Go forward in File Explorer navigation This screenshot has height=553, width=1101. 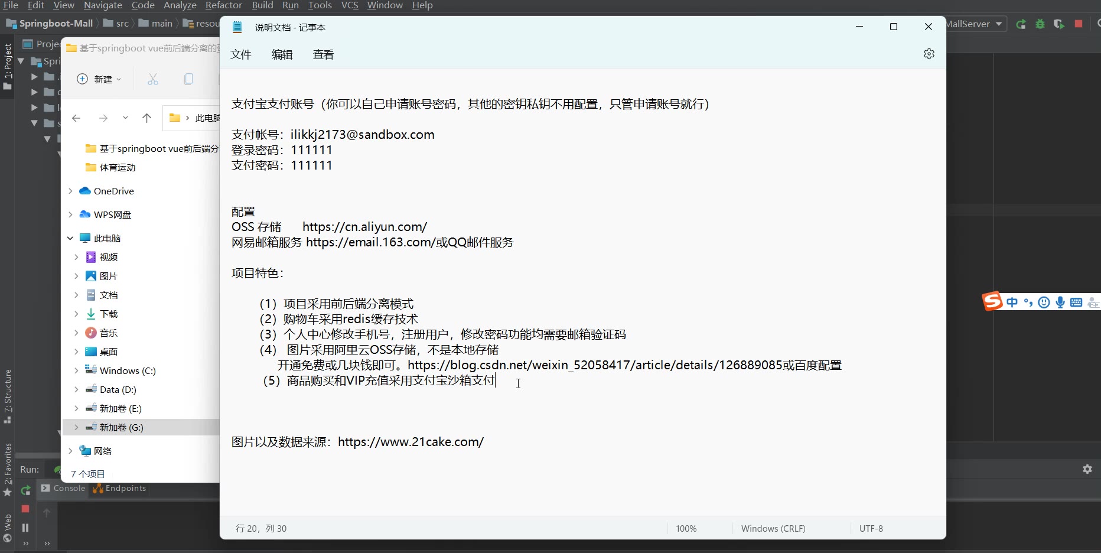pos(103,118)
